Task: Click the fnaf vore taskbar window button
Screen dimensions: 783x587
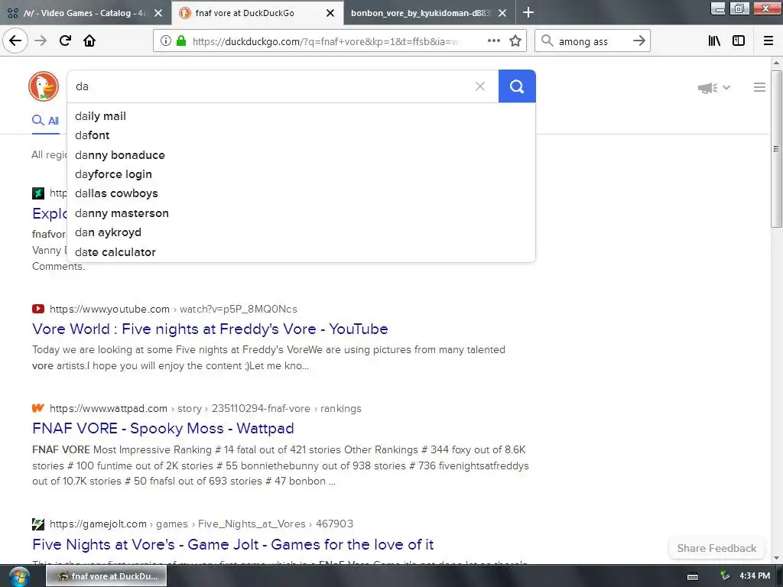Action: click(106, 576)
